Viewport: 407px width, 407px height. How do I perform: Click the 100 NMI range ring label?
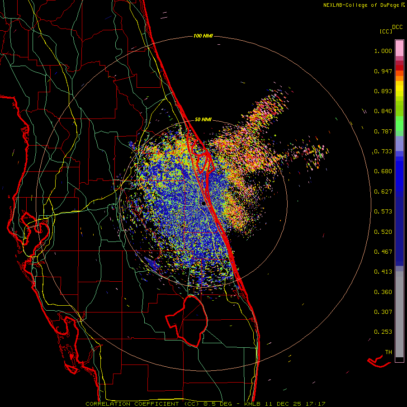pos(203,36)
